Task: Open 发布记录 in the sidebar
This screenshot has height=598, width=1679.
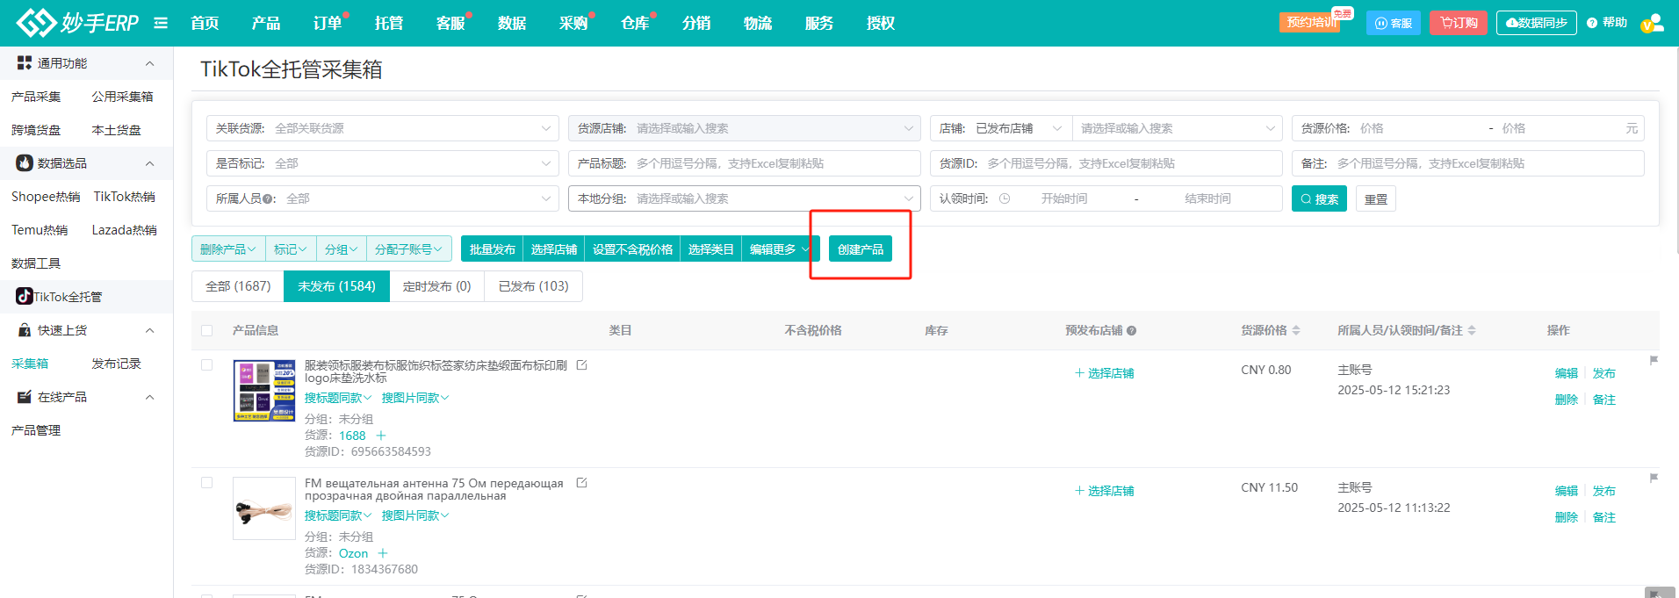Action: (x=117, y=364)
